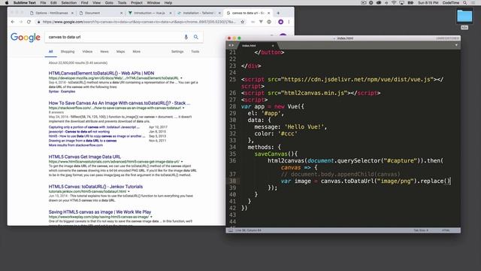481x271 pixels.
Task: Close the Document browser tab
Action: tap(122, 14)
